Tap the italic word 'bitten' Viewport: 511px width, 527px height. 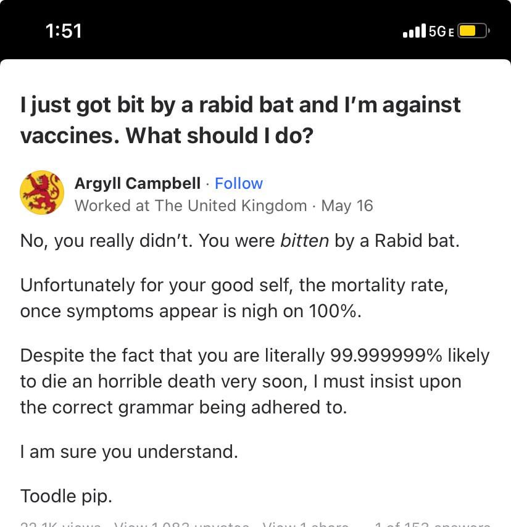coord(304,241)
